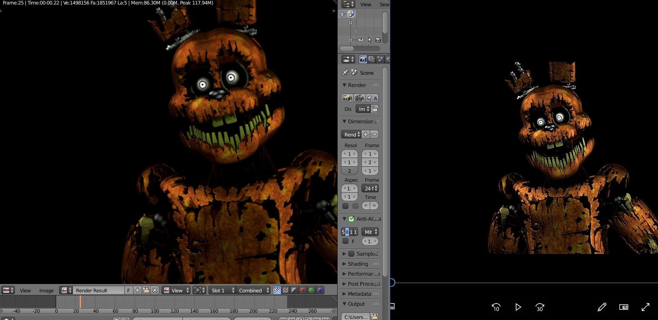Show only the blue channel
The image size is (658, 320).
click(320, 290)
